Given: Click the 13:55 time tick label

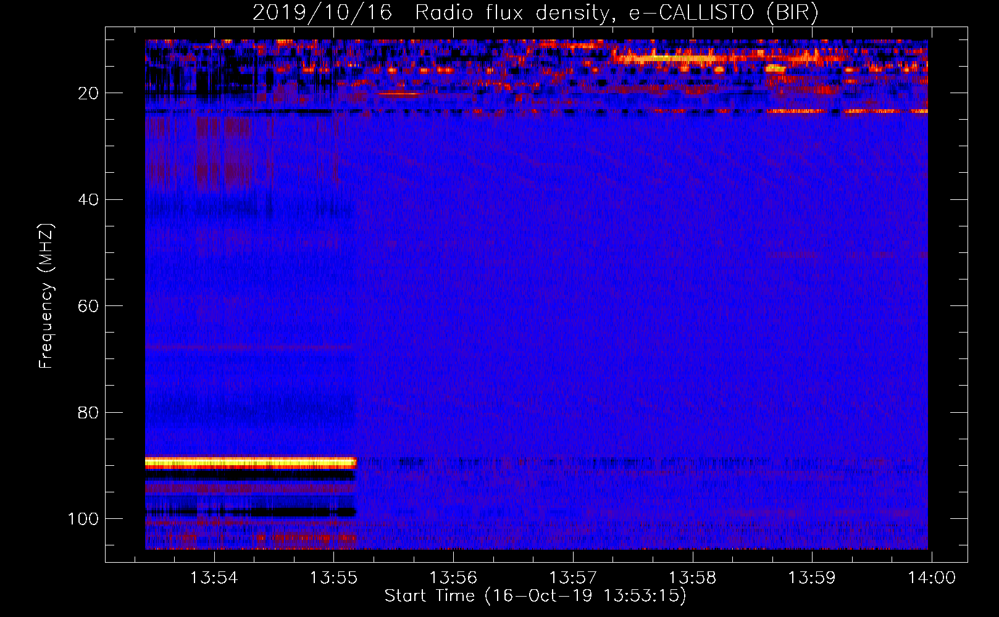Looking at the screenshot, I should 333,578.
